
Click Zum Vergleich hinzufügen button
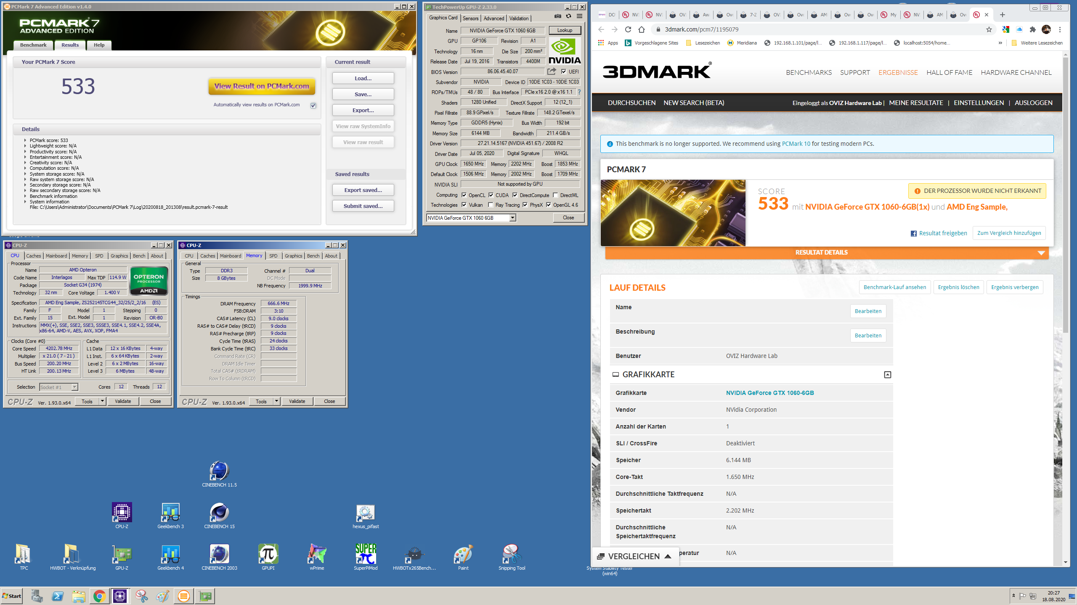click(1009, 233)
